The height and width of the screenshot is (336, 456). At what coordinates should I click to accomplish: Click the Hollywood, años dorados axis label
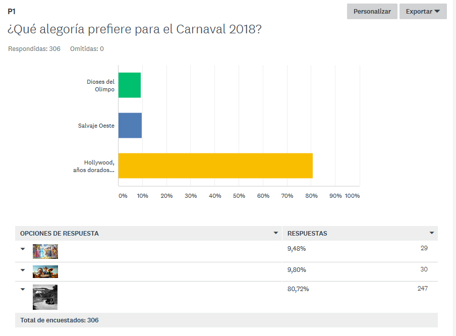point(94,166)
